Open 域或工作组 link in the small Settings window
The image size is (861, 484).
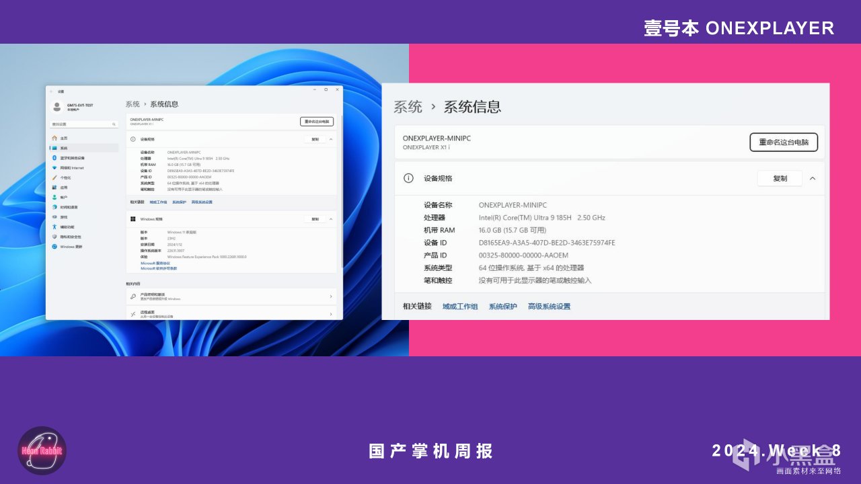pyautogui.click(x=158, y=202)
